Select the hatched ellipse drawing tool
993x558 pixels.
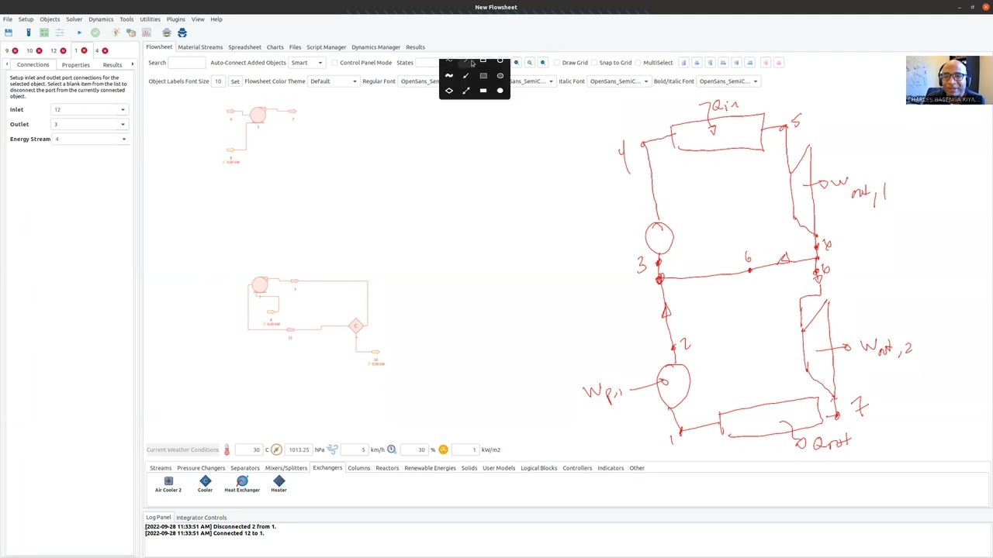(x=500, y=76)
